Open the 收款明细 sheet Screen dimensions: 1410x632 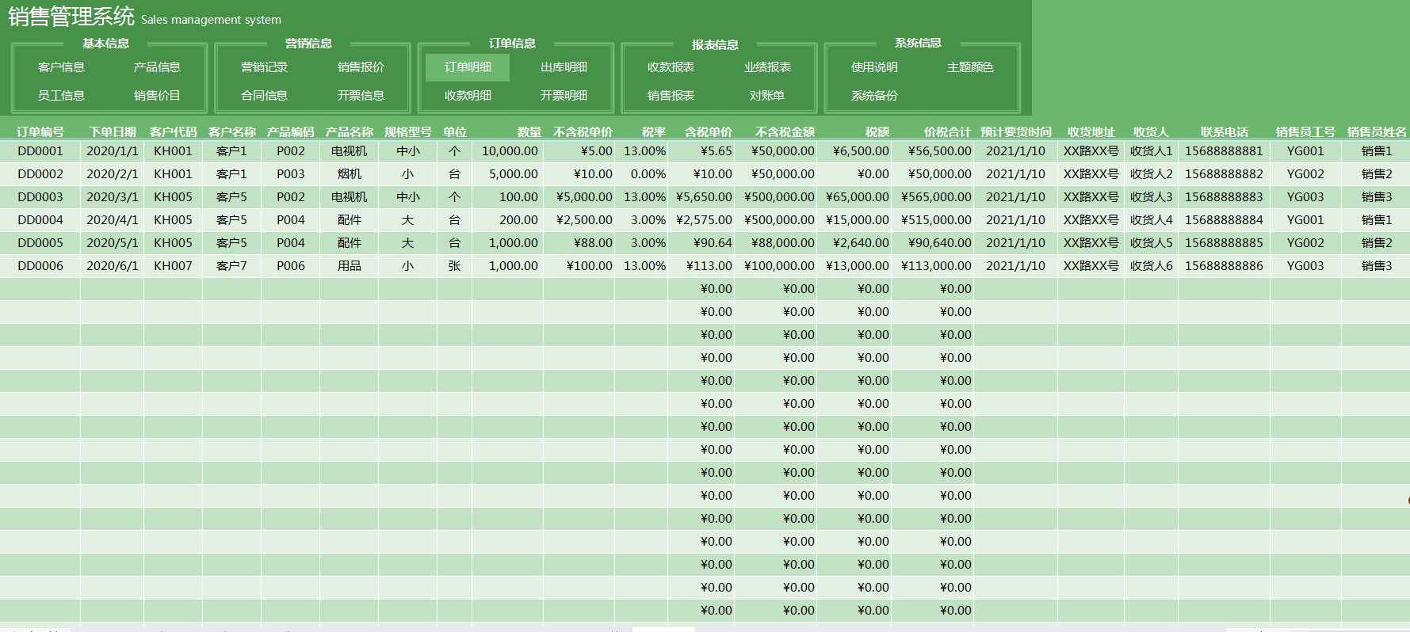pos(468,96)
